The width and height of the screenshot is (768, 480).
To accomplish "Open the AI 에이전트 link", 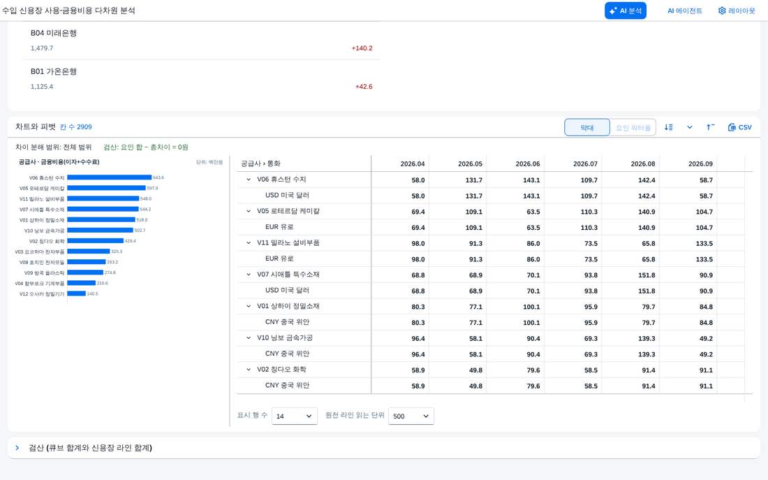I will (x=685, y=10).
